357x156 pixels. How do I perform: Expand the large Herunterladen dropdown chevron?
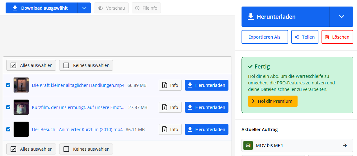(x=341, y=17)
